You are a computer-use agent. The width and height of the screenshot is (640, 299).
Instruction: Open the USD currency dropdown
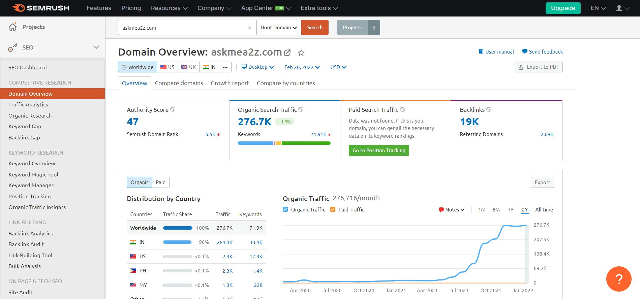338,67
